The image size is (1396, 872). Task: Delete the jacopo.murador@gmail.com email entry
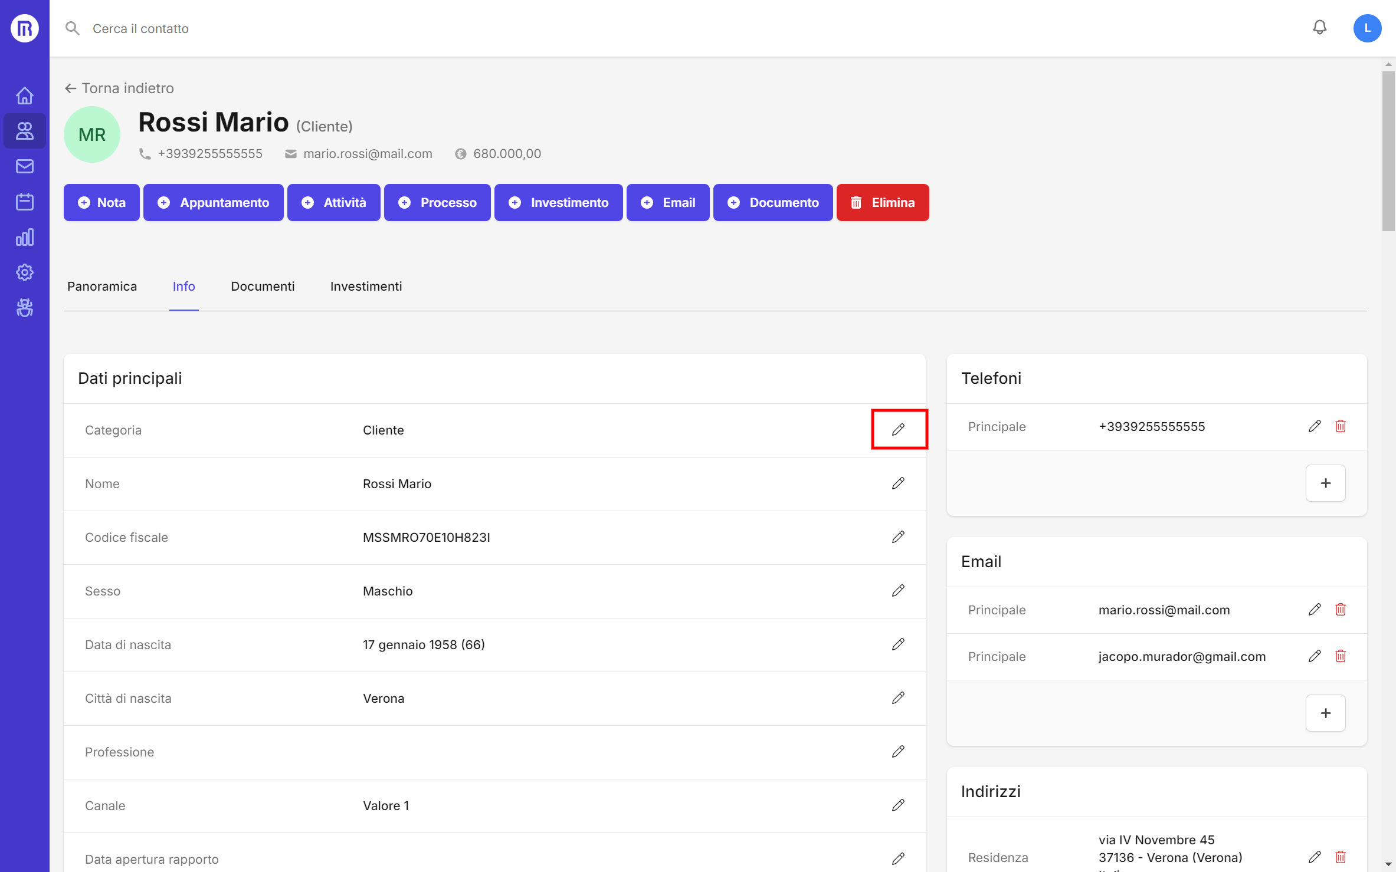click(1341, 656)
